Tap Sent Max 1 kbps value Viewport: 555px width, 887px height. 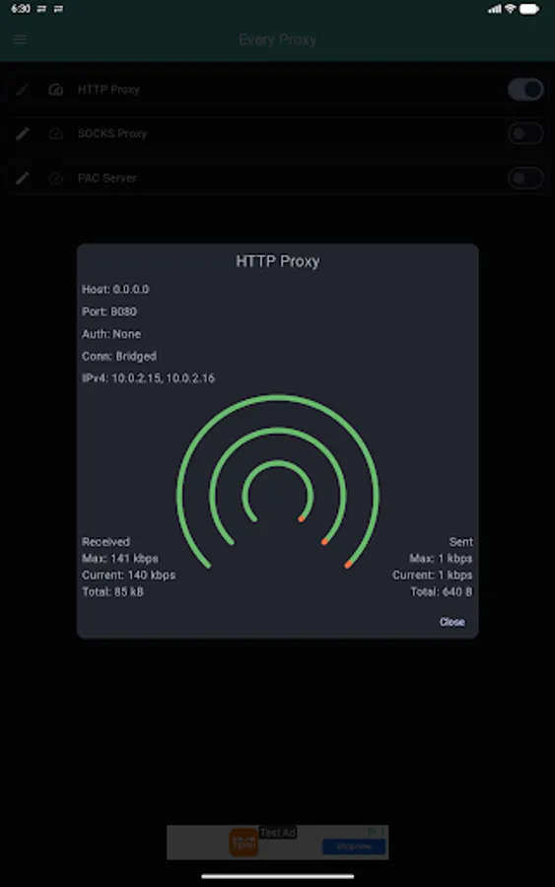pyautogui.click(x=441, y=559)
